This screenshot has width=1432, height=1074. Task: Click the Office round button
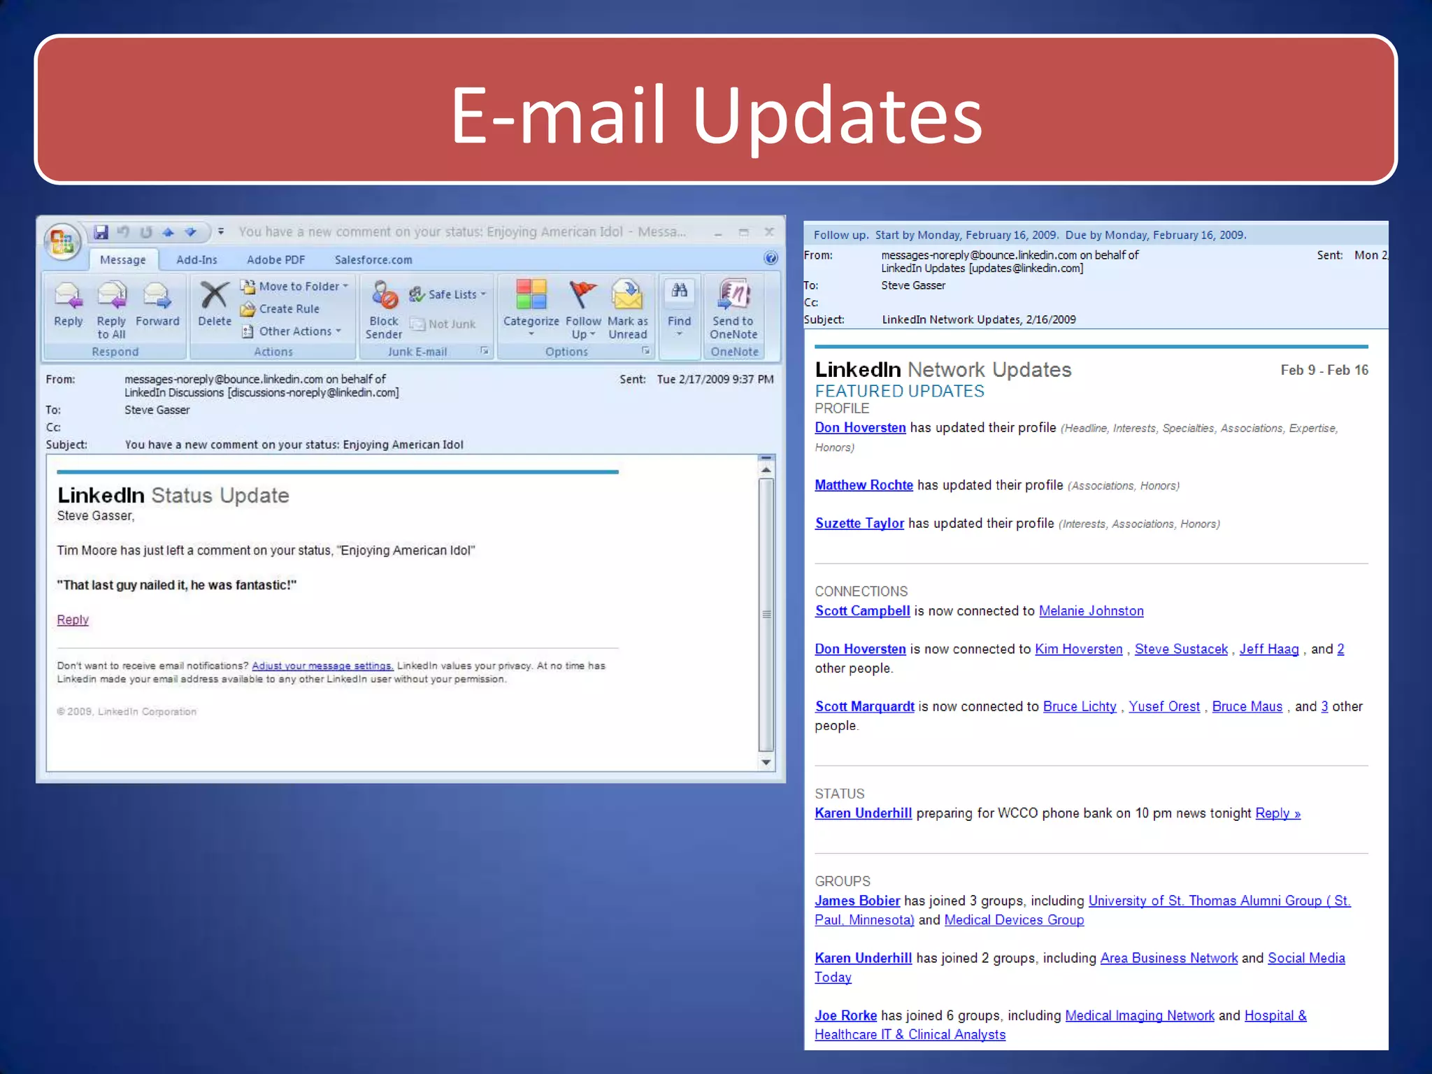(62, 242)
